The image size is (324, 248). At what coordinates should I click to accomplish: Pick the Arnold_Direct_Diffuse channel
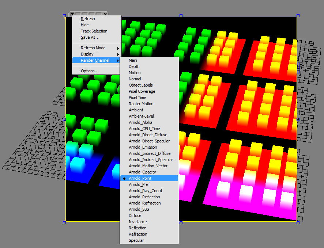[x=148, y=135]
